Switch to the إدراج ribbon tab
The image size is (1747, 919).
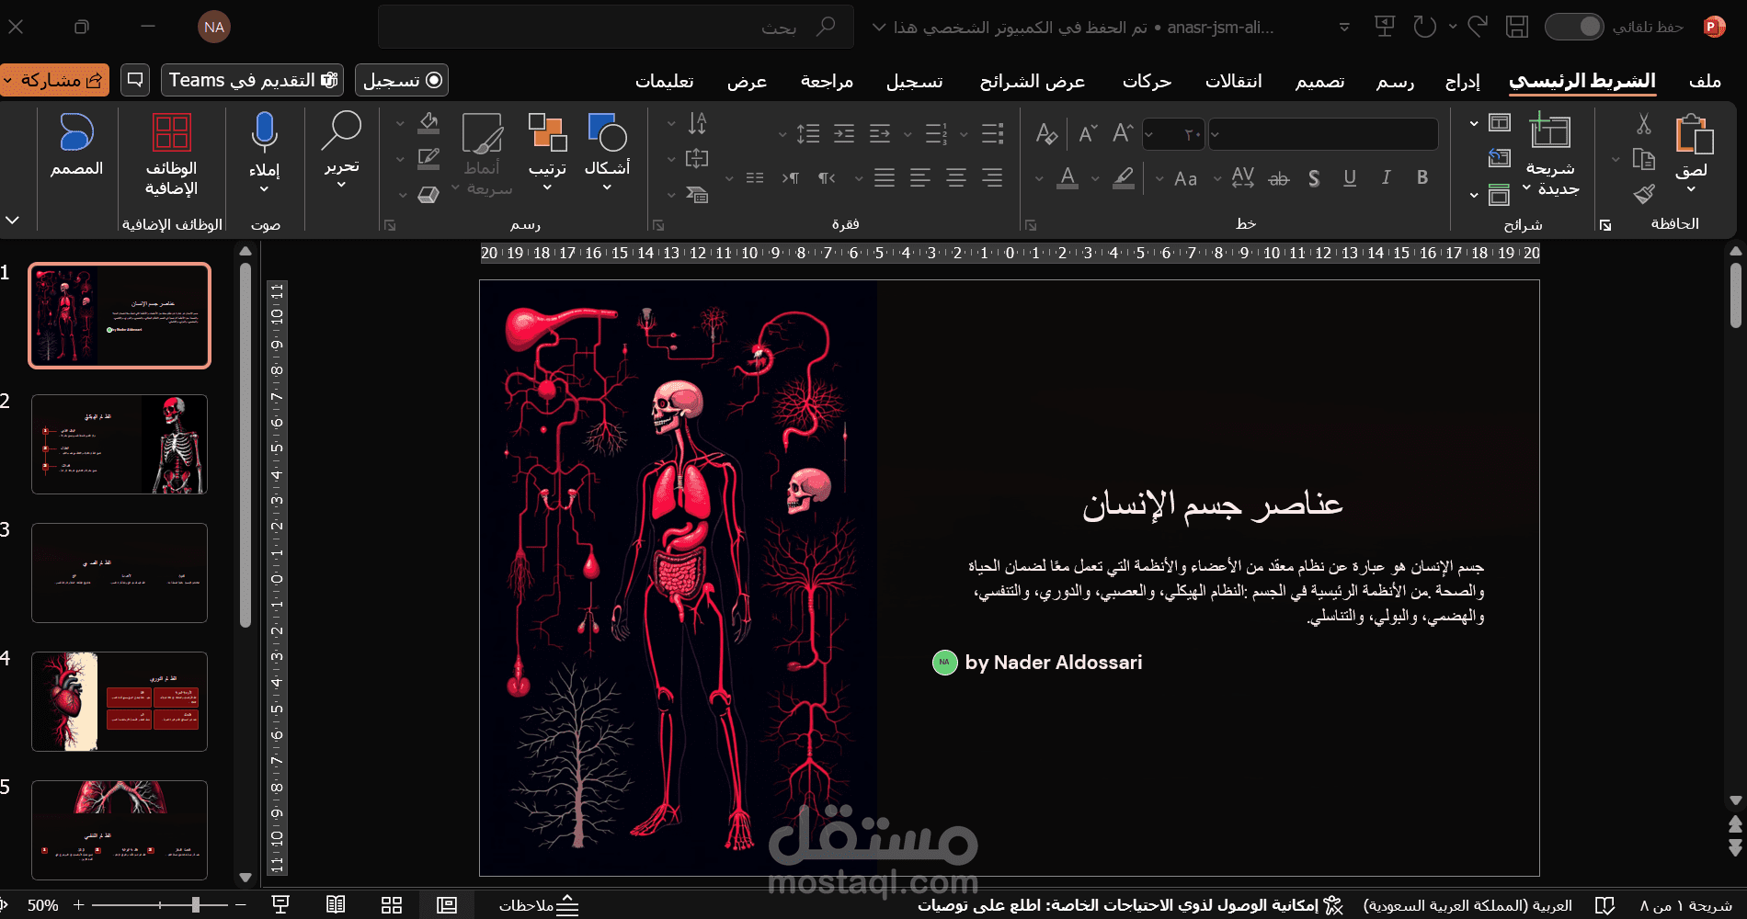coord(1464,81)
